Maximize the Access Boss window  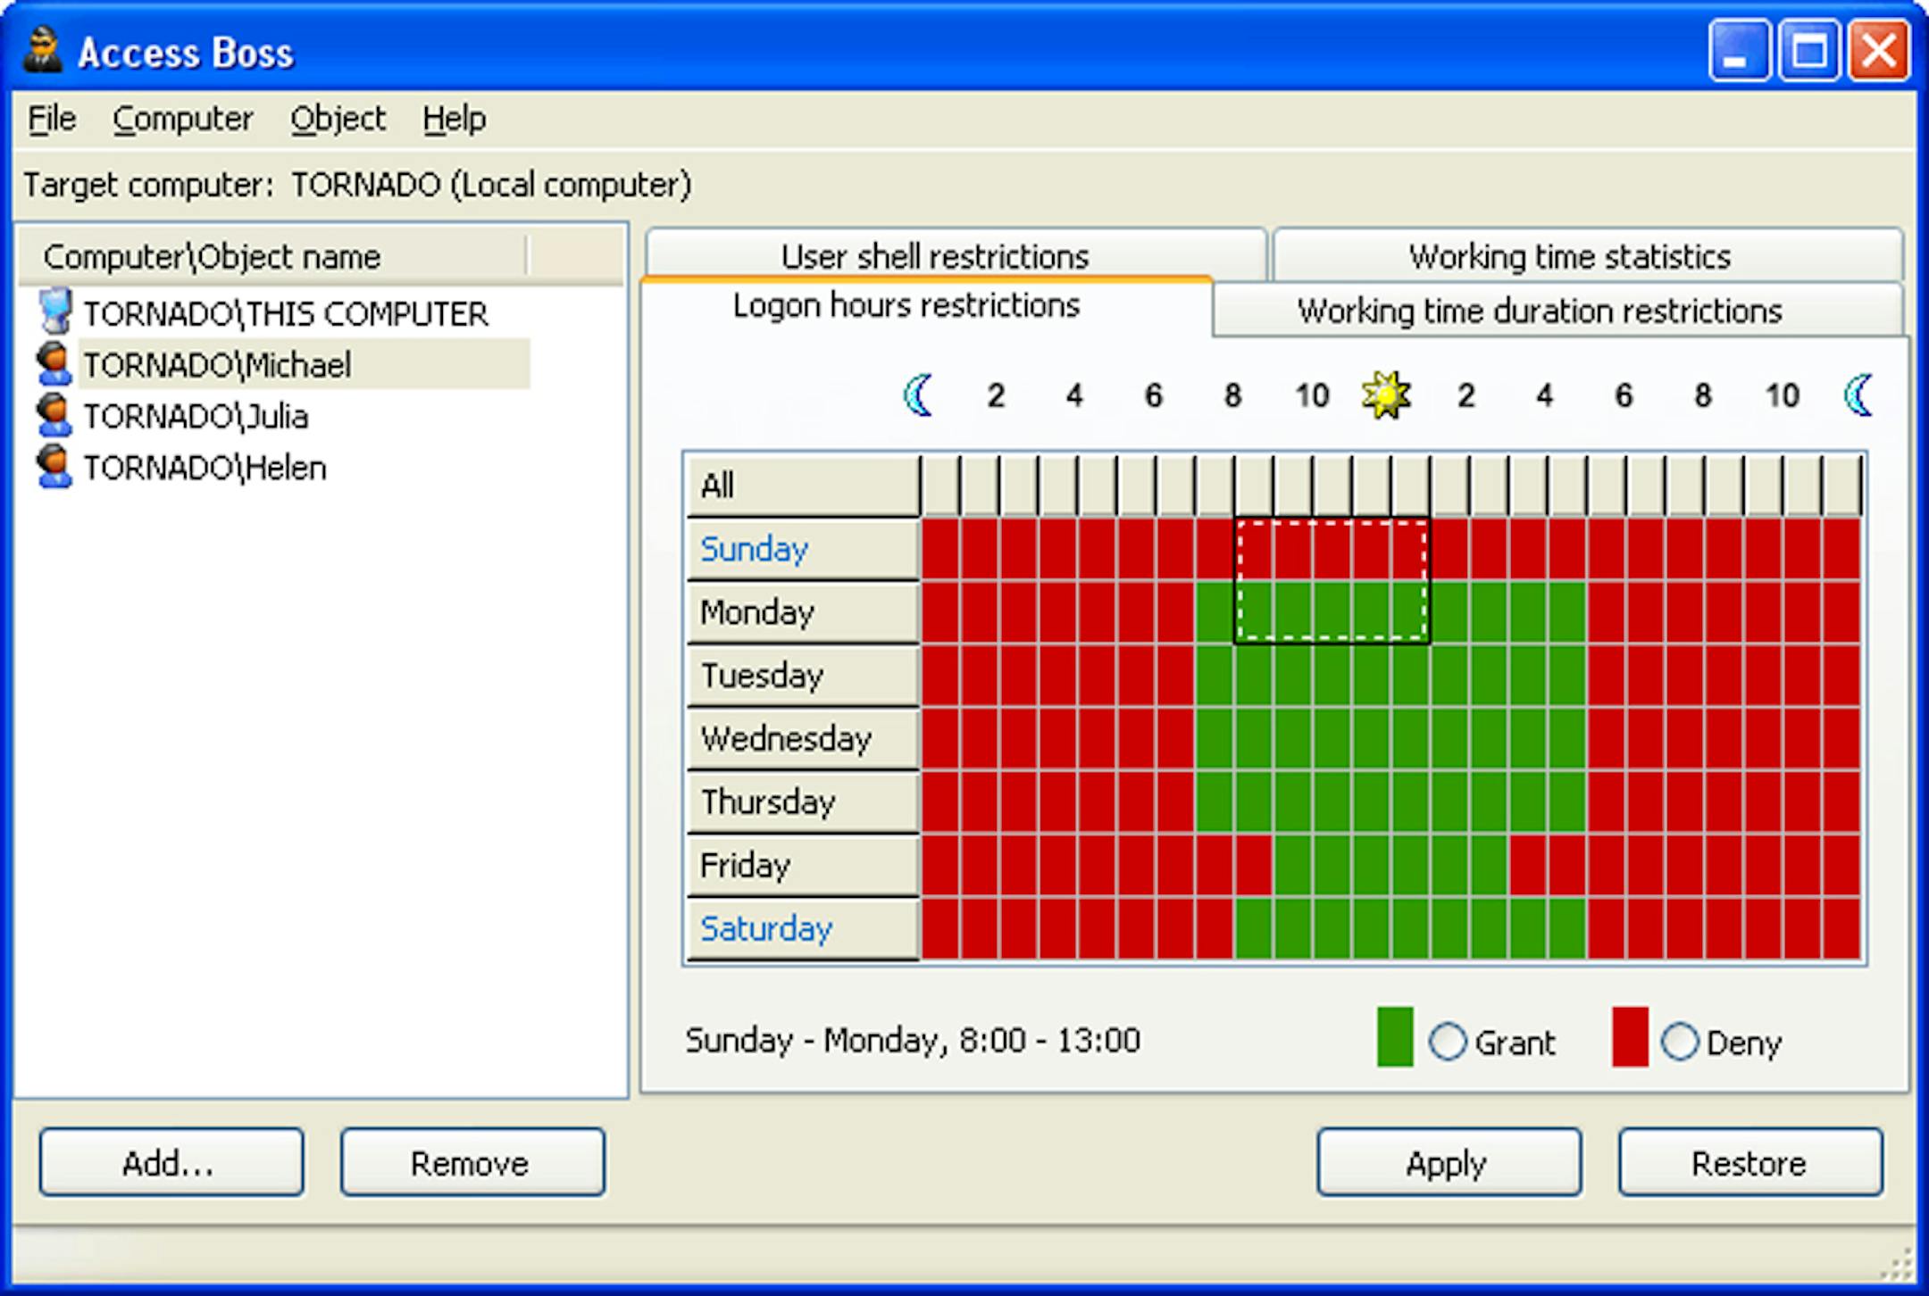click(1808, 51)
